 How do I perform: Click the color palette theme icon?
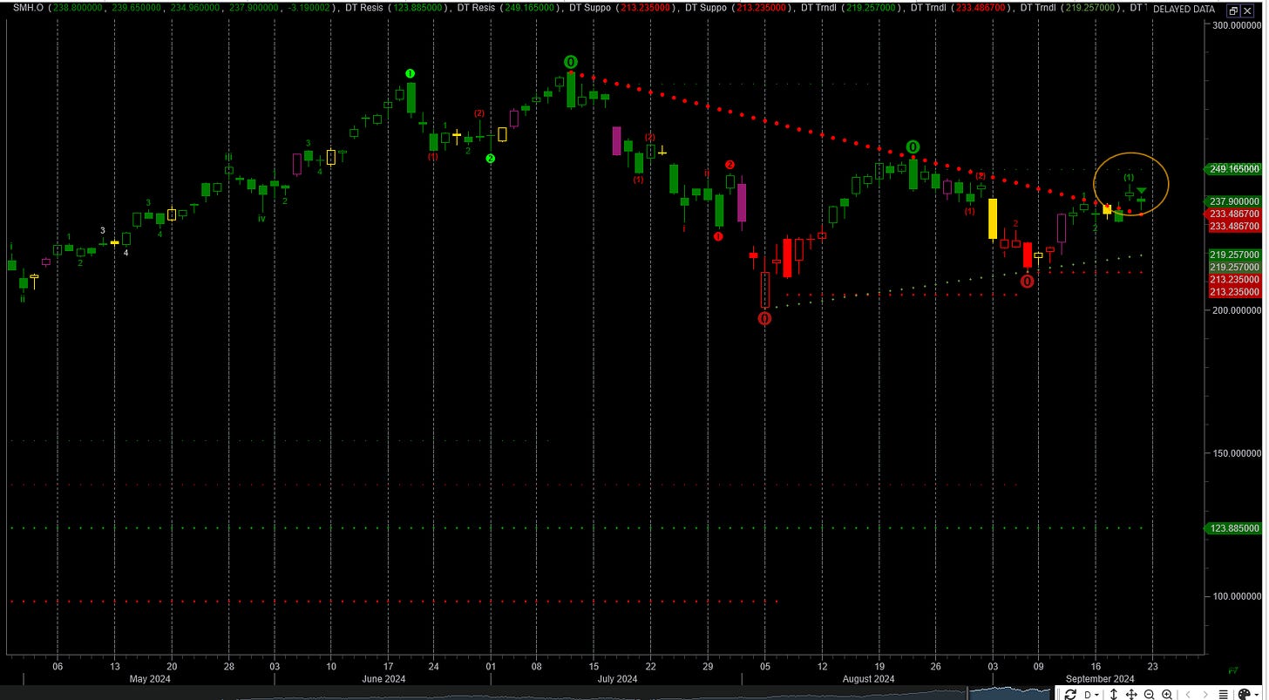tap(1244, 694)
